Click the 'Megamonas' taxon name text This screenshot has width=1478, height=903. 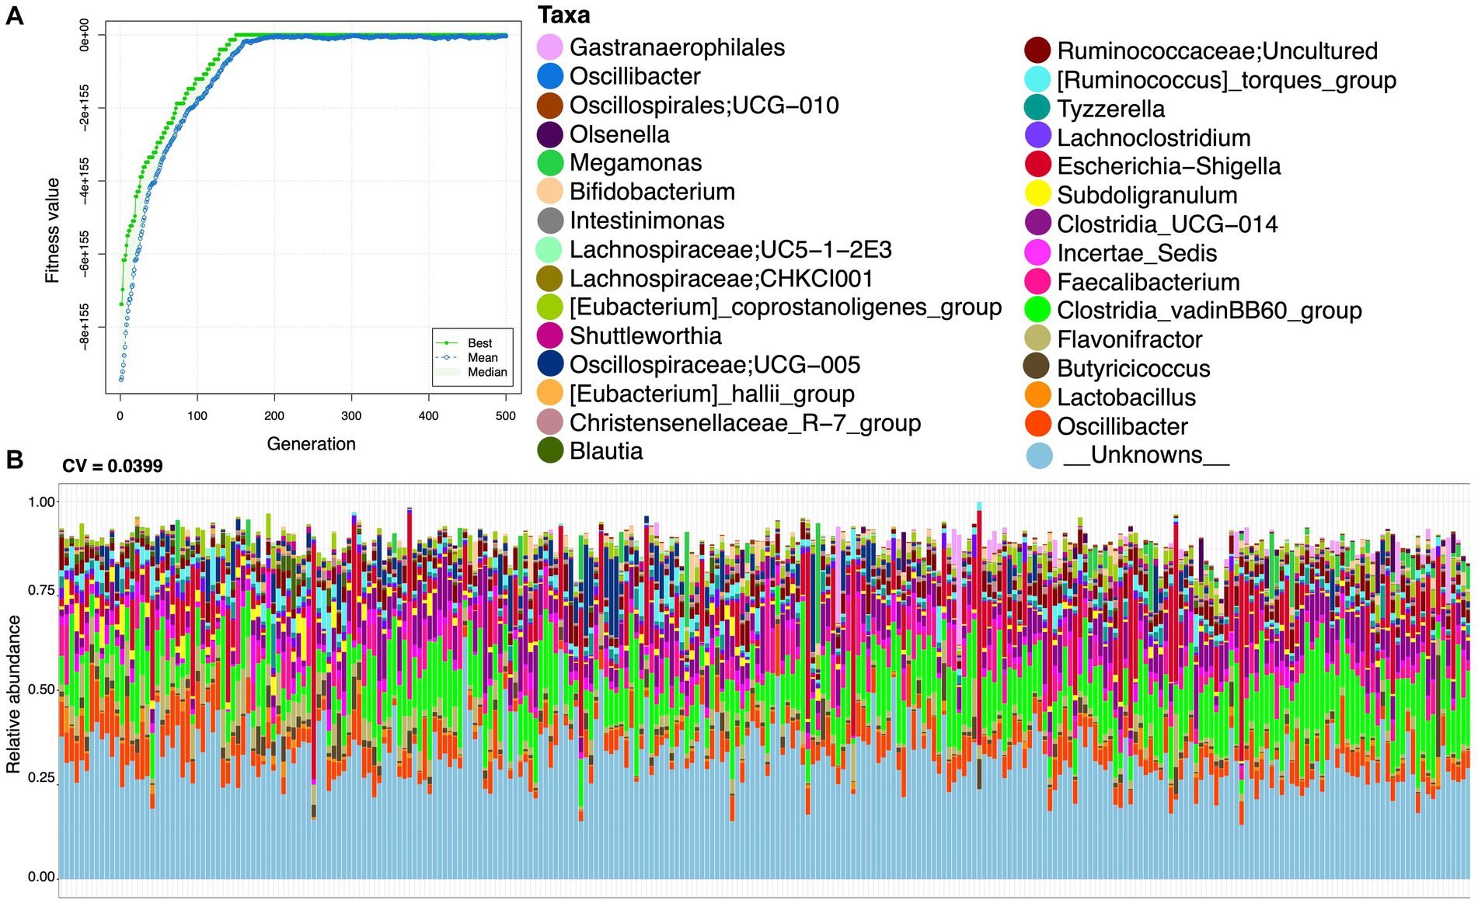[636, 162]
